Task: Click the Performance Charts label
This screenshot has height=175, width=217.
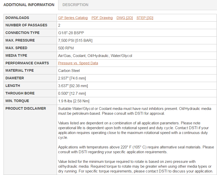Action: (27, 63)
